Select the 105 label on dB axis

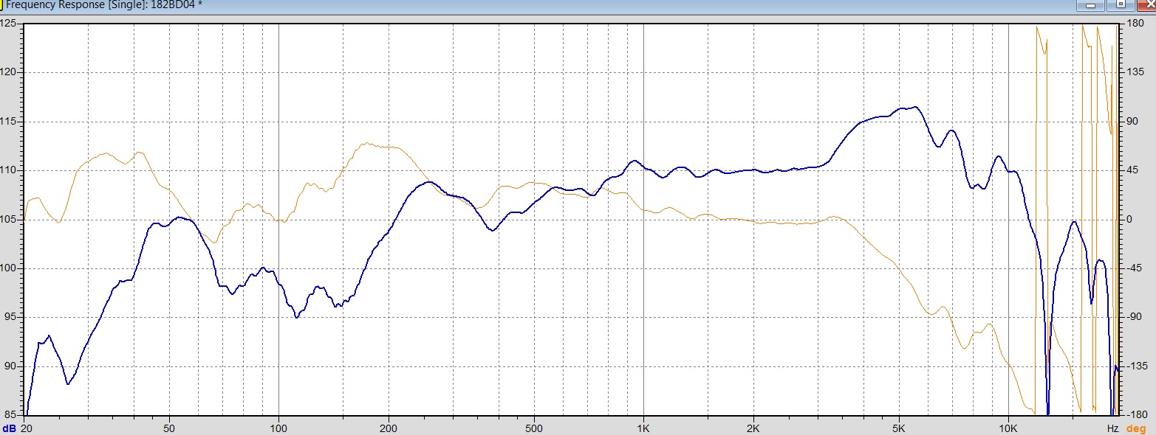[x=8, y=219]
